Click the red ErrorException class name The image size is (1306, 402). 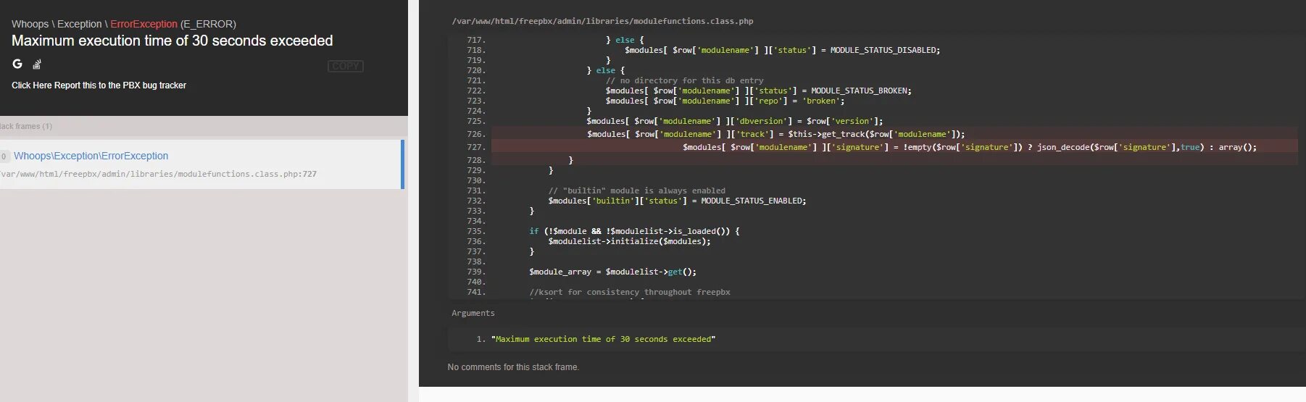pyautogui.click(x=144, y=24)
